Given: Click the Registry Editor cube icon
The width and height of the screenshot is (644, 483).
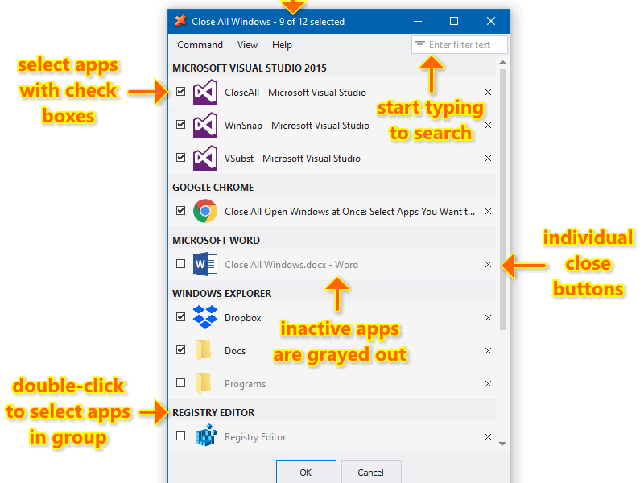Looking at the screenshot, I should (205, 437).
